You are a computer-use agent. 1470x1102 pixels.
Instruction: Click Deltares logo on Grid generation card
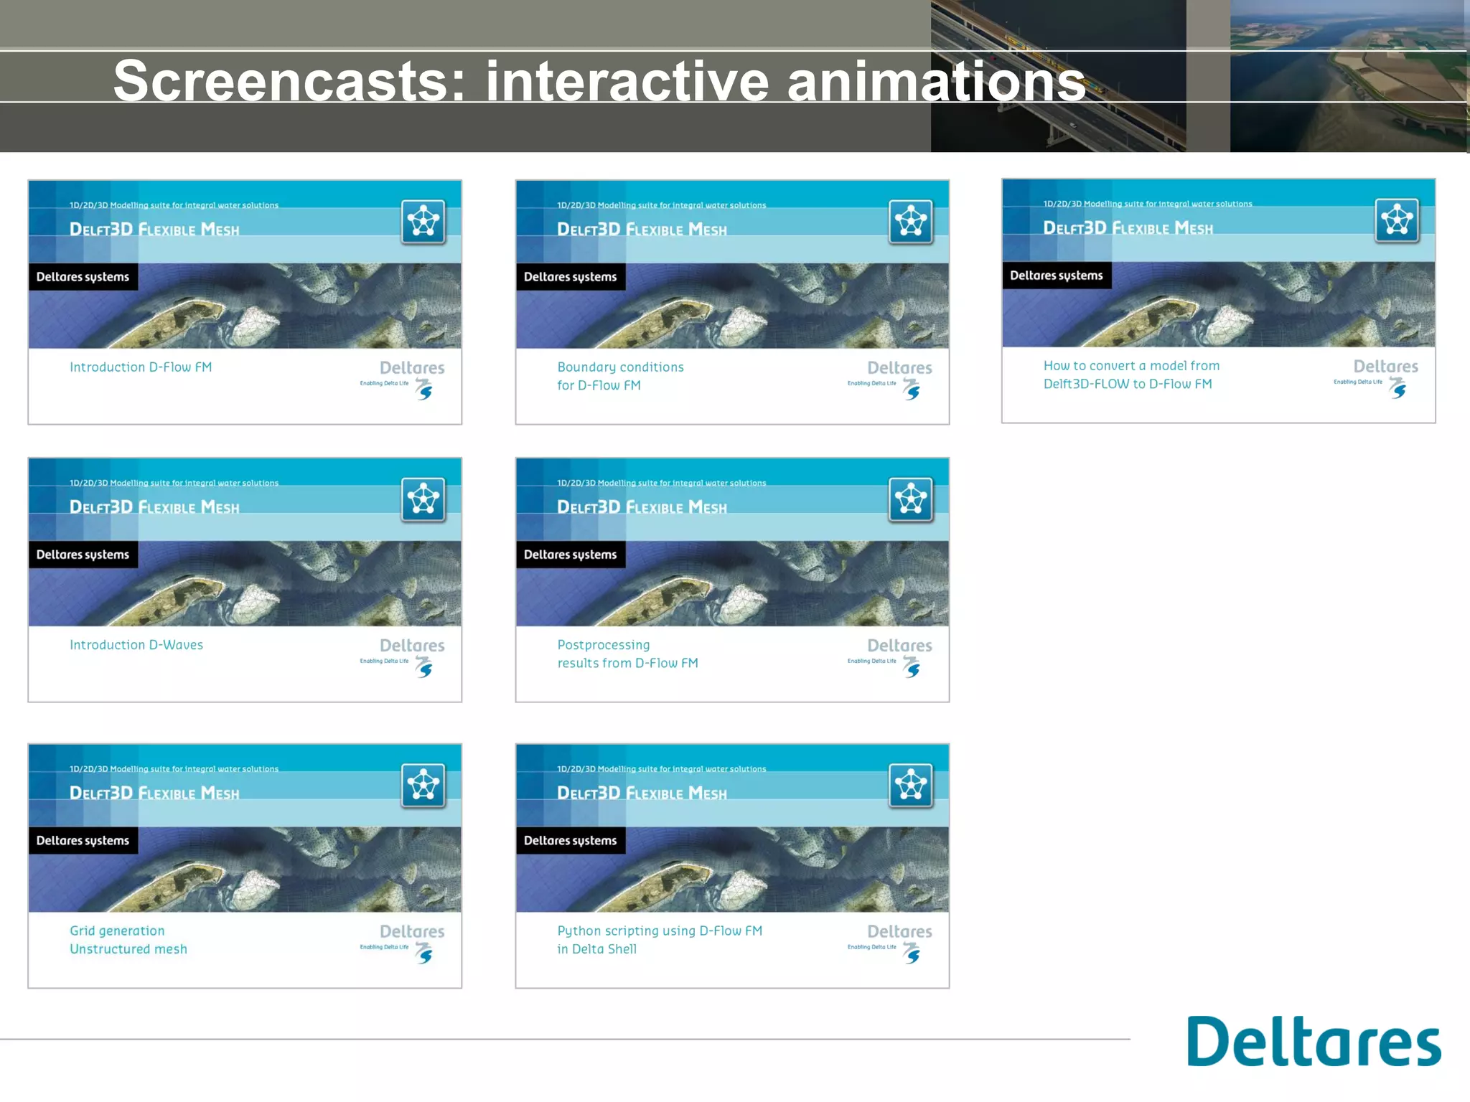(x=403, y=943)
